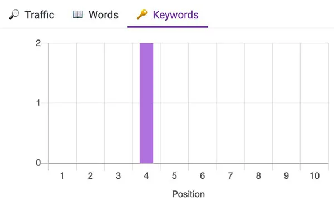Select the Keywords tab label
334x201 pixels.
pos(175,15)
